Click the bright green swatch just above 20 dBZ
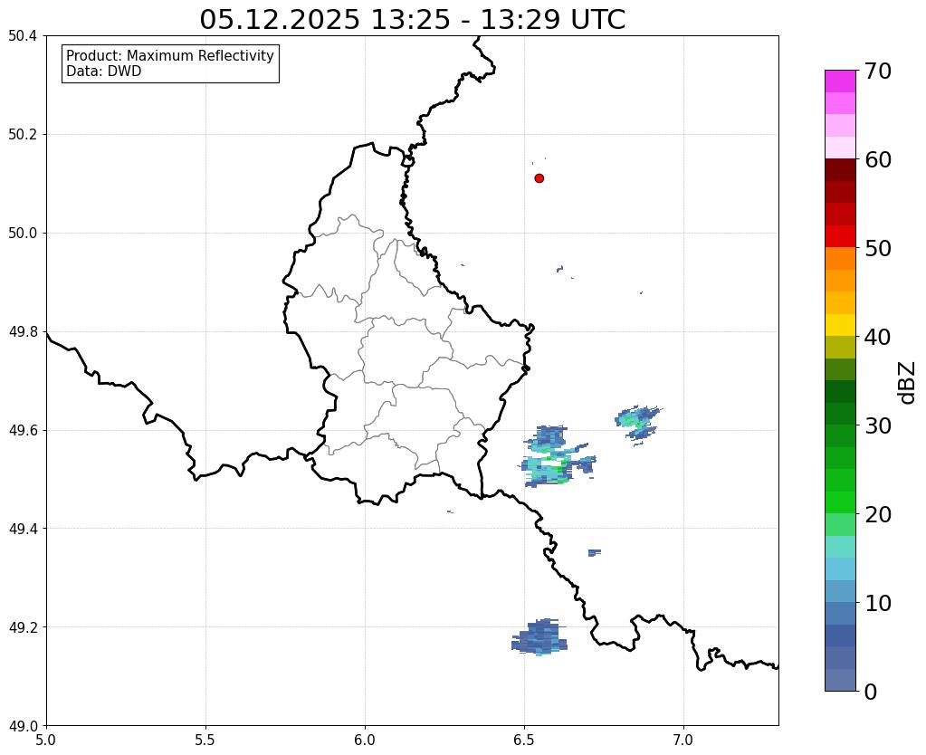926x755 pixels. [x=840, y=502]
